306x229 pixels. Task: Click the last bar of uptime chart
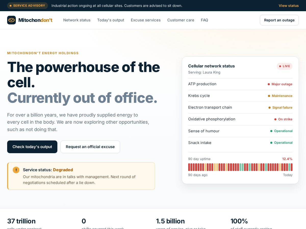point(291,167)
